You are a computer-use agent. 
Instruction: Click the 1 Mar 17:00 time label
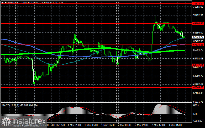coord(108,125)
